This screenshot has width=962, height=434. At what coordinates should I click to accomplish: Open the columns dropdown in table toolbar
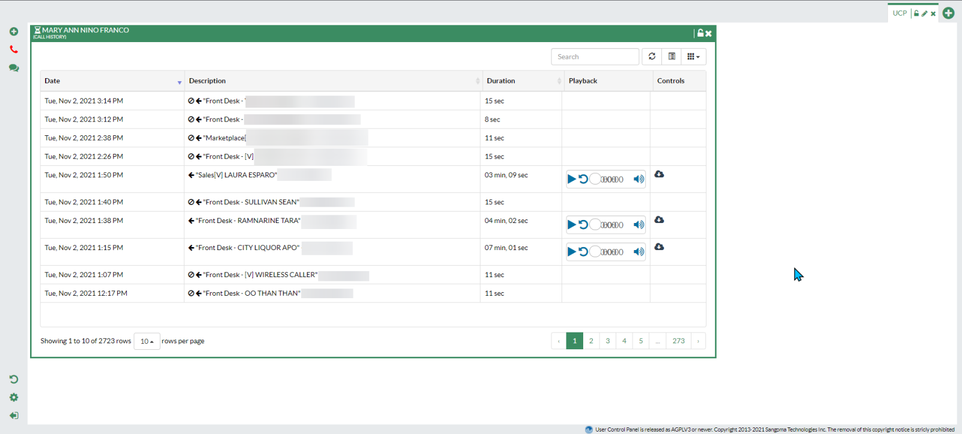(693, 57)
